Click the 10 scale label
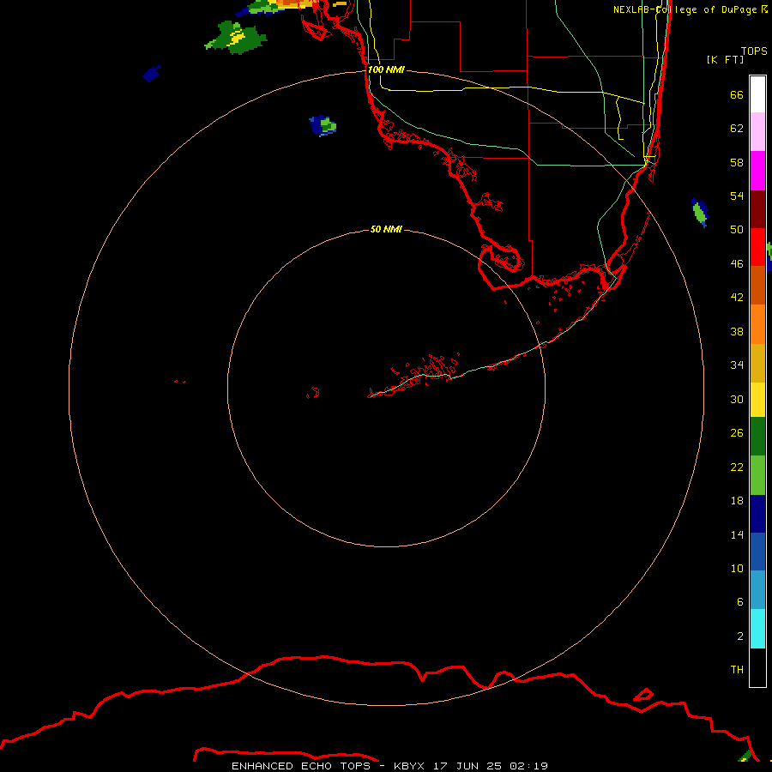772x772 pixels. coord(737,568)
